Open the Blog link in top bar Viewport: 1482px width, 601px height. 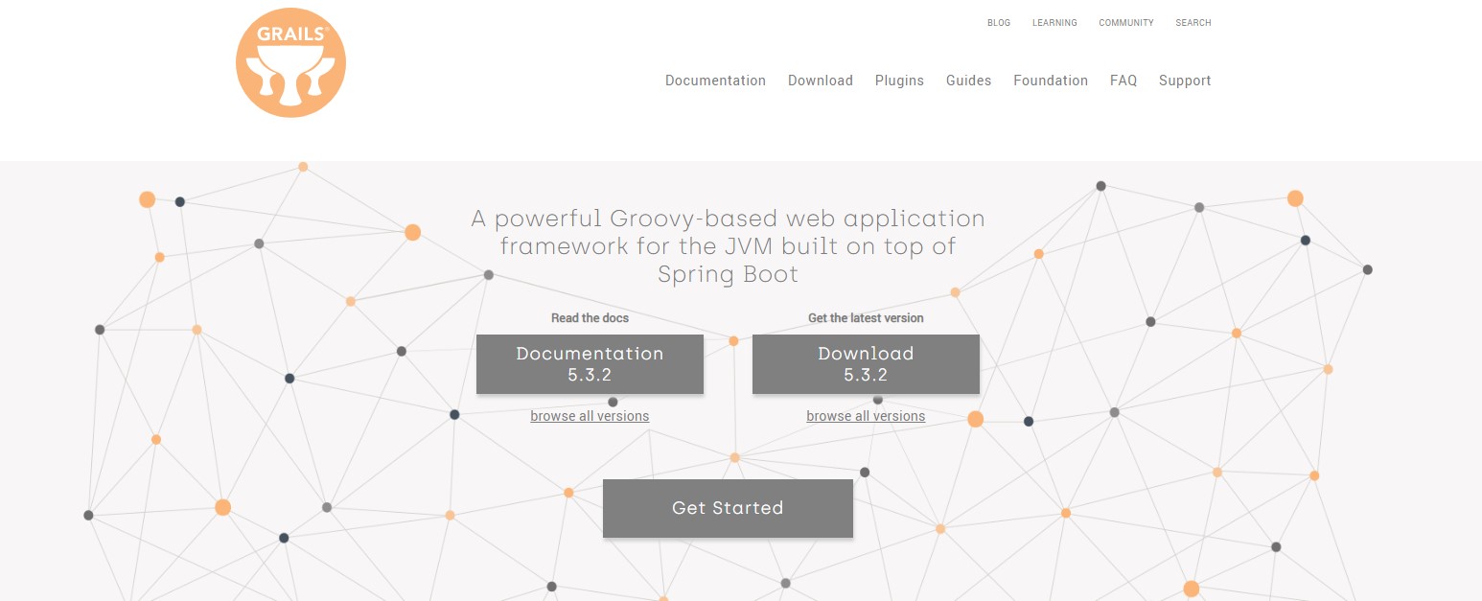tap(998, 23)
